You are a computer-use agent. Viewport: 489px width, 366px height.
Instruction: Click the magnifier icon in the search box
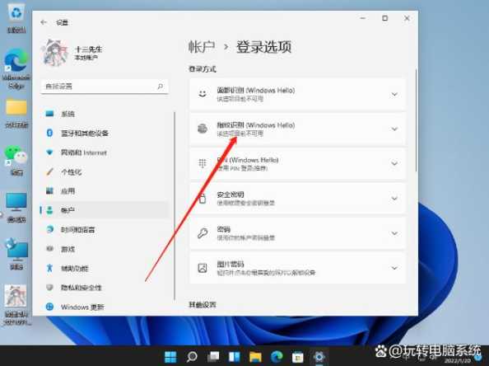(x=160, y=87)
